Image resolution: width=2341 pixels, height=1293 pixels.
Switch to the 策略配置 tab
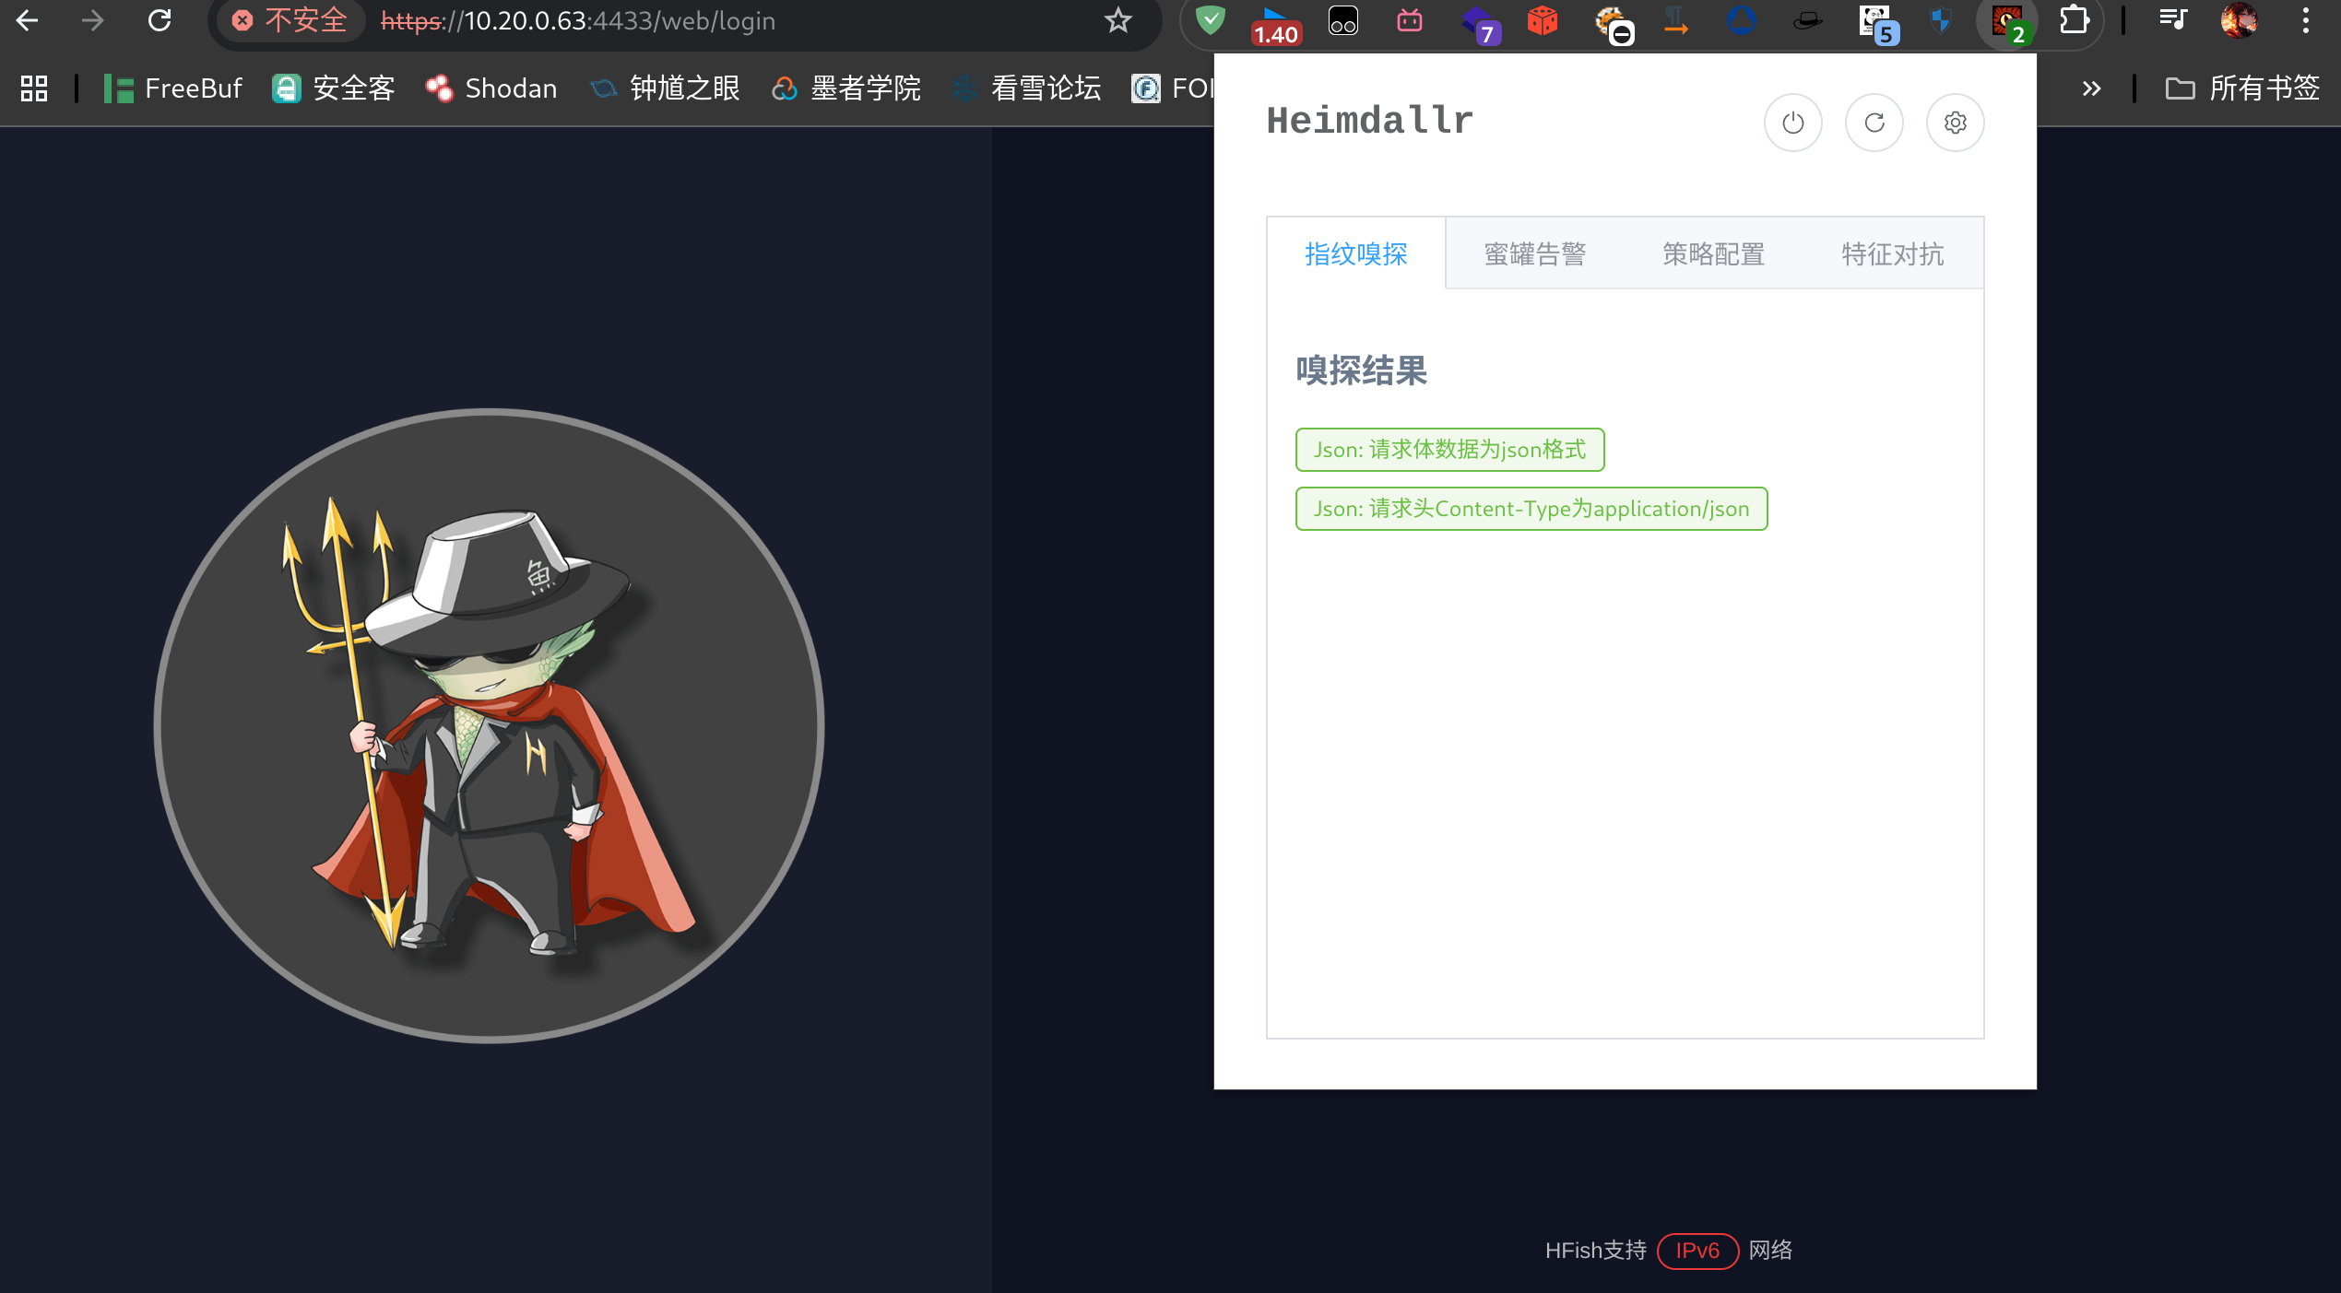(x=1713, y=253)
